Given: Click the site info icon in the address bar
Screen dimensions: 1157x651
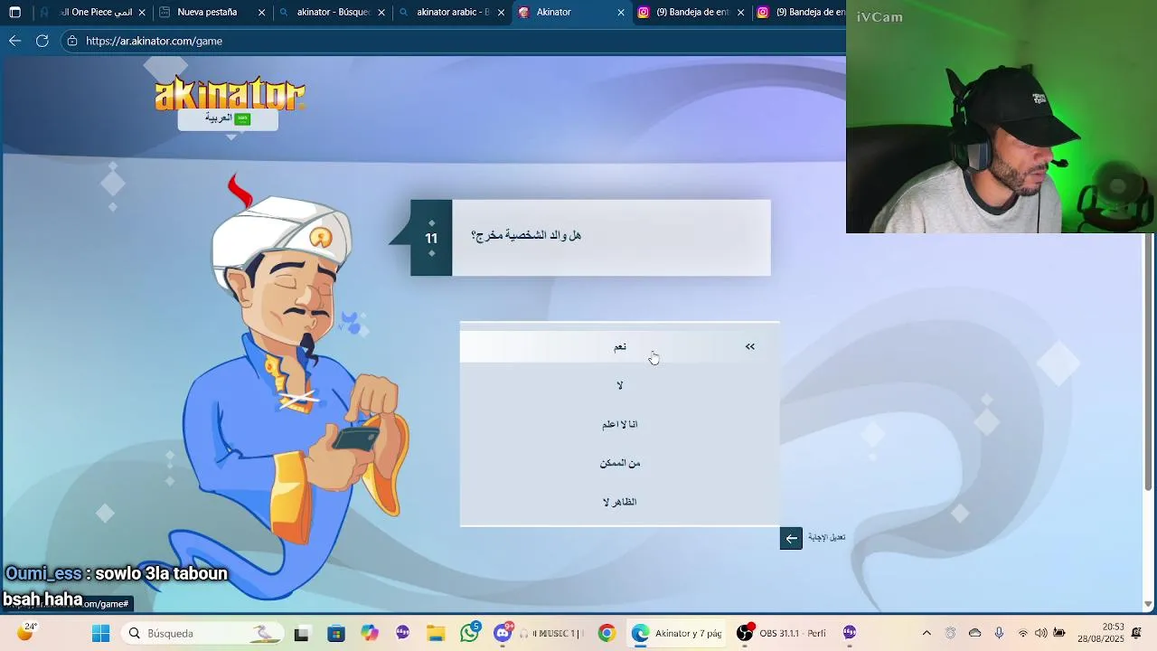Looking at the screenshot, I should 72,41.
